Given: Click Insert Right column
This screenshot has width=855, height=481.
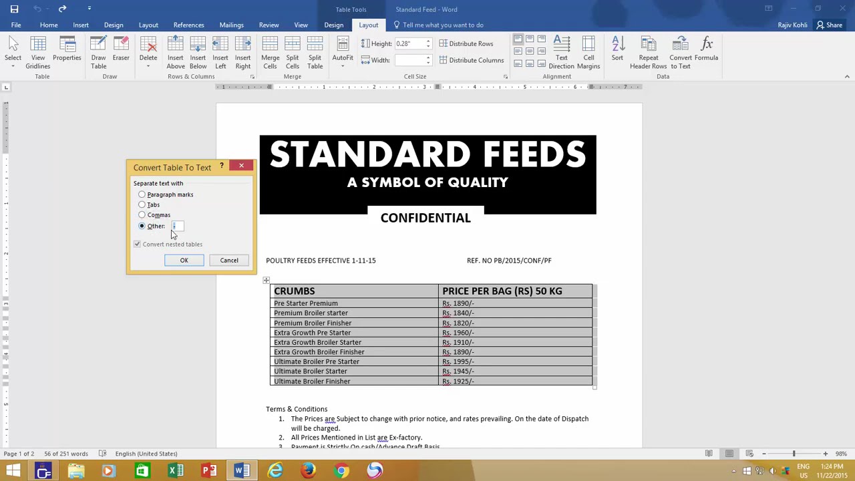Looking at the screenshot, I should 243,53.
